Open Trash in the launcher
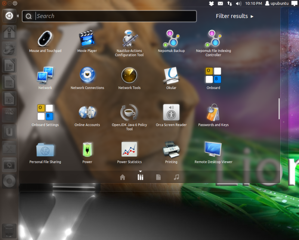The height and width of the screenshot is (240, 299). click(9, 231)
